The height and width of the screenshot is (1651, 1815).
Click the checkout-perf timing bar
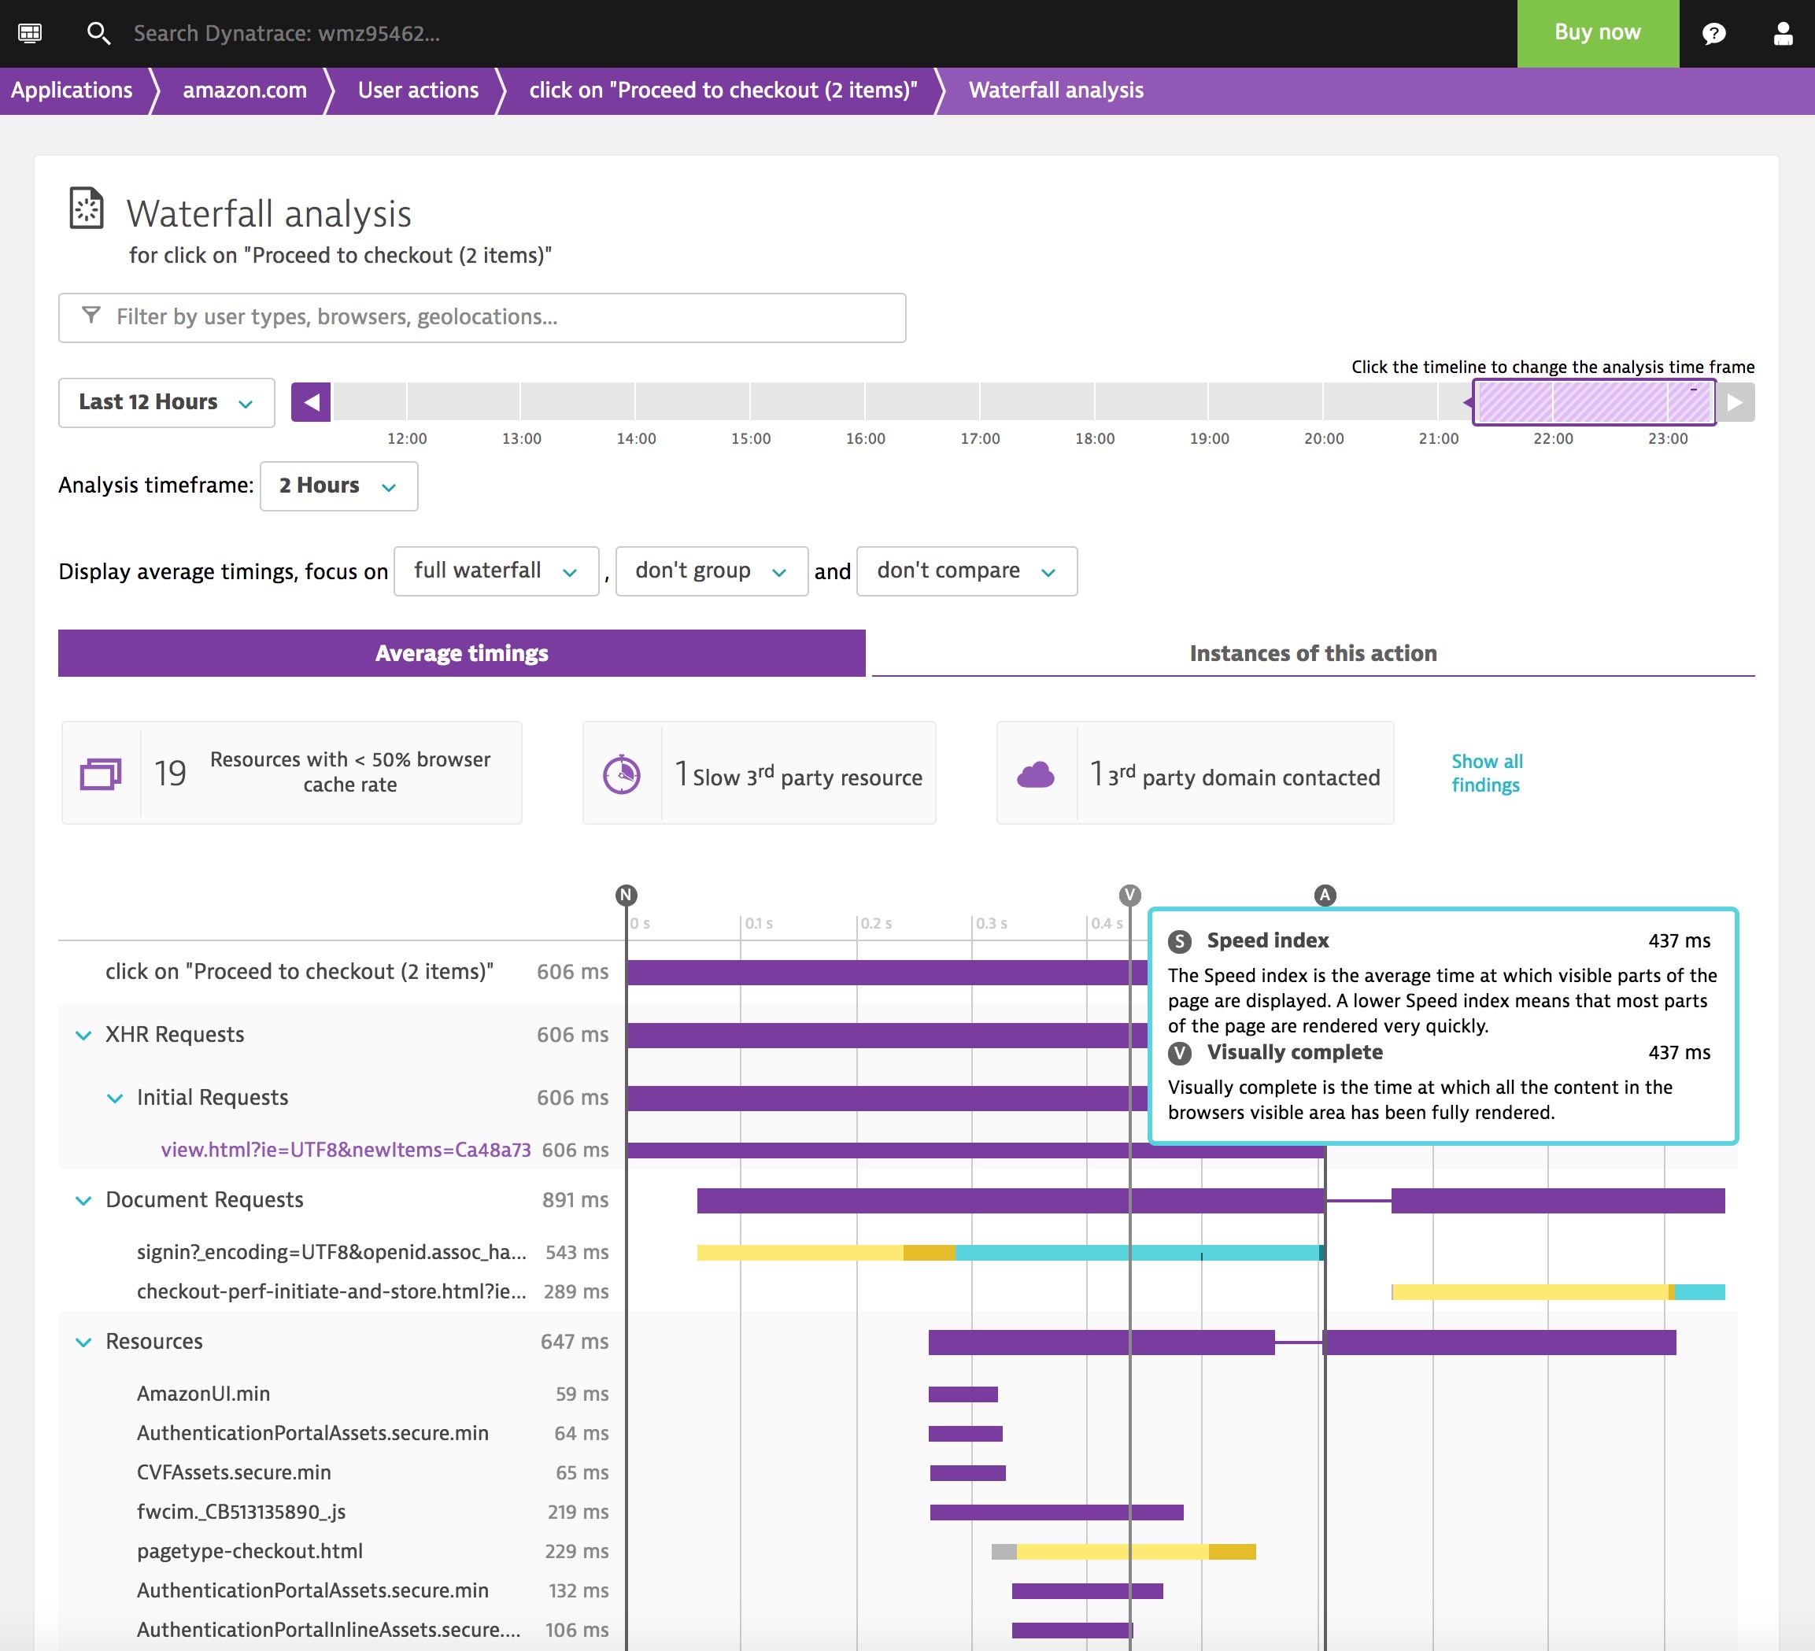(x=1558, y=1292)
